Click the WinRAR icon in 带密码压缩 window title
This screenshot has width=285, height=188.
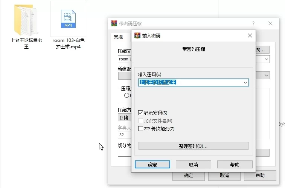114,23
